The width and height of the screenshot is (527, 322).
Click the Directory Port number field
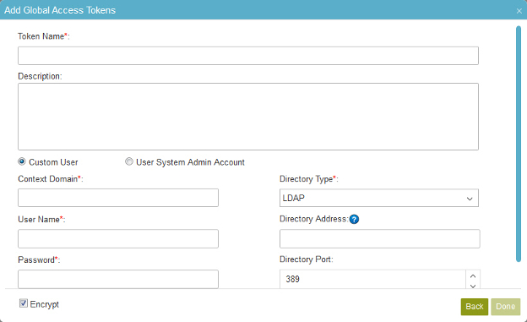[x=372, y=279]
